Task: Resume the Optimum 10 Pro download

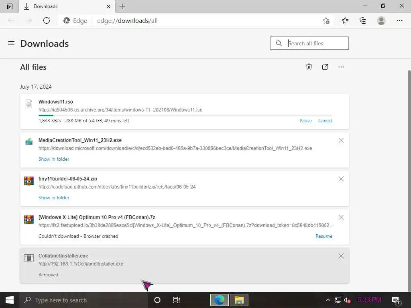Action: click(324, 236)
